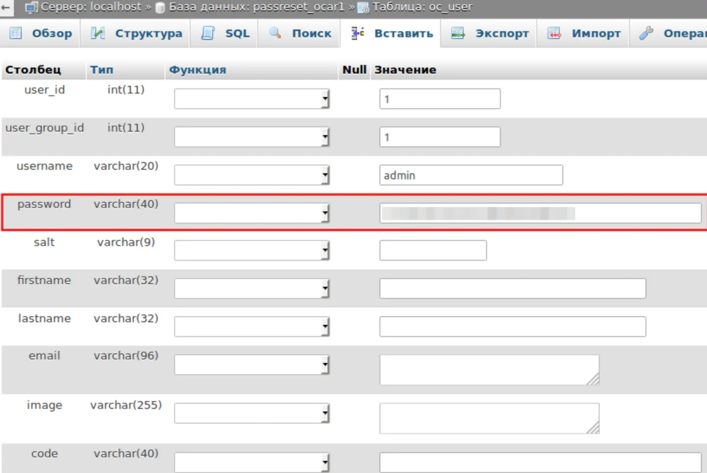Screen dimensions: 707x473
Task: Open the Импорт tab
Action: click(x=584, y=33)
